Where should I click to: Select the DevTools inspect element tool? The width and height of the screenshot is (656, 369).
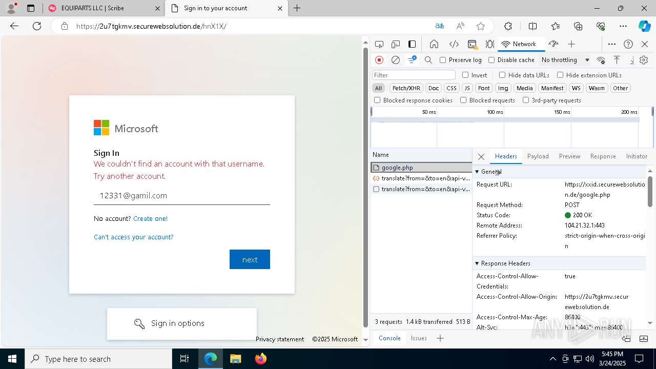point(379,44)
